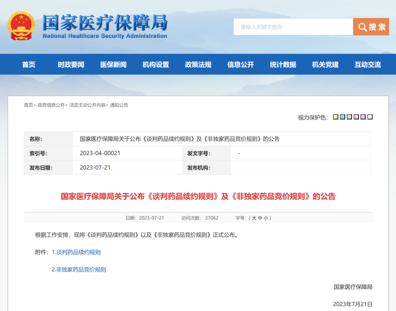Click the 国家医疗保障局 site title
Image resolution: width=396 pixels, height=311 pixels.
click(105, 22)
